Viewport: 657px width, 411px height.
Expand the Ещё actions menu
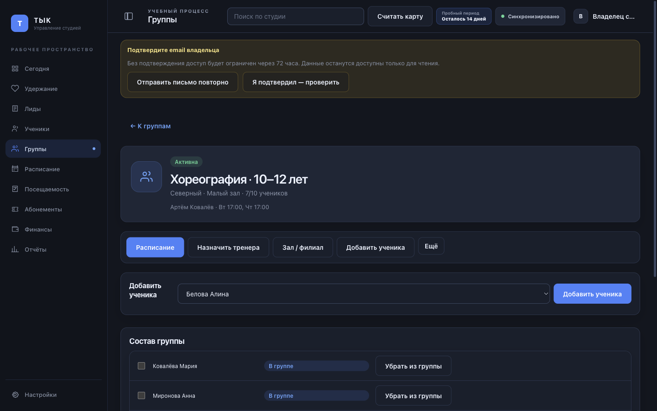431,246
